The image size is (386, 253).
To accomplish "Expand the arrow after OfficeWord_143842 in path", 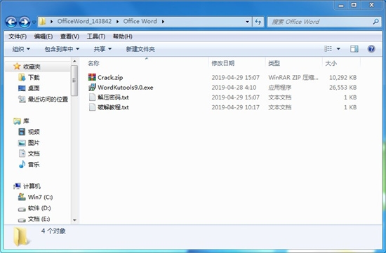I will tap(117, 22).
